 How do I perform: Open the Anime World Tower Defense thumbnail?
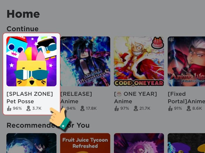click(x=186, y=61)
